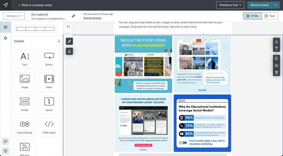Click the #CANADASREADY food crisis image
This screenshot has width=283, height=156.
pyautogui.click(x=144, y=64)
